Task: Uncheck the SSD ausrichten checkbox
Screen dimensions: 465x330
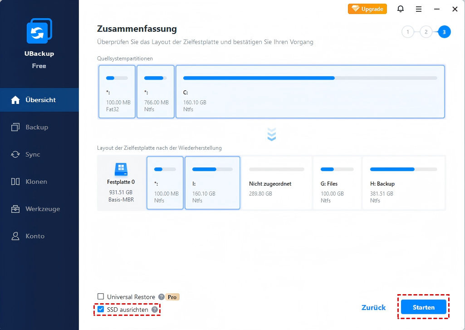Action: coord(101,310)
